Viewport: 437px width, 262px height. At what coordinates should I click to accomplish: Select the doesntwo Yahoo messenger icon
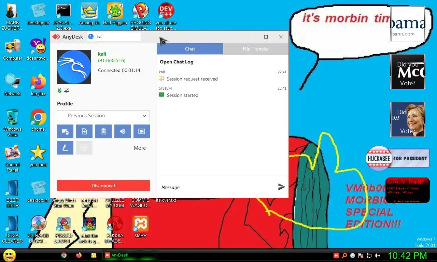point(38,50)
